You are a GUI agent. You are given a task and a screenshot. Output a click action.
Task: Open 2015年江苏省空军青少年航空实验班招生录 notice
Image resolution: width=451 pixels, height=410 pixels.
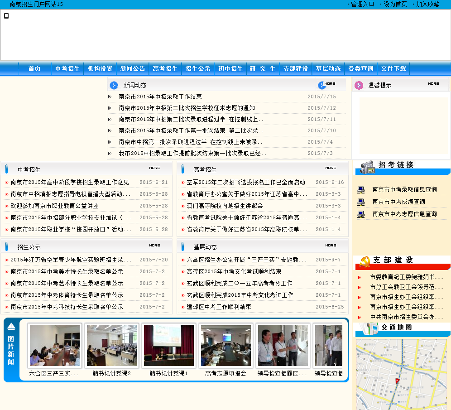click(71, 260)
